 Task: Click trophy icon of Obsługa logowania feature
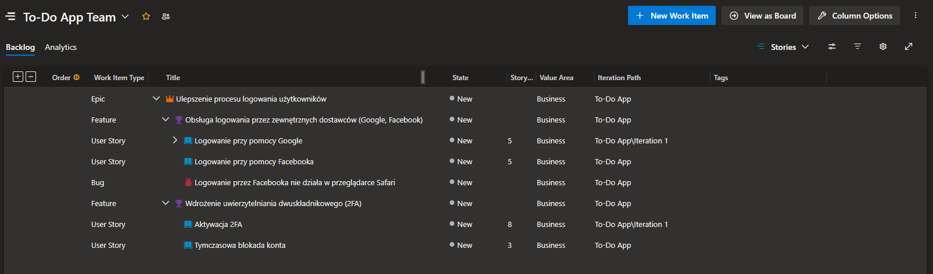pos(179,120)
